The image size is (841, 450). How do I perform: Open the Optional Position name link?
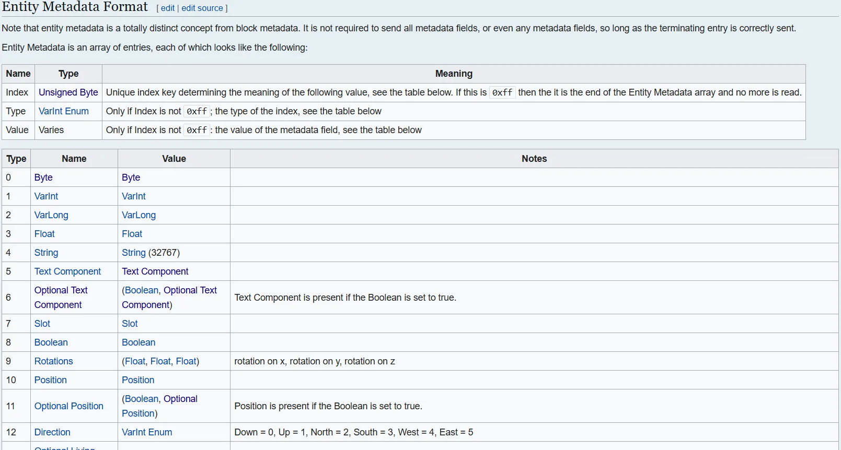[x=68, y=406]
